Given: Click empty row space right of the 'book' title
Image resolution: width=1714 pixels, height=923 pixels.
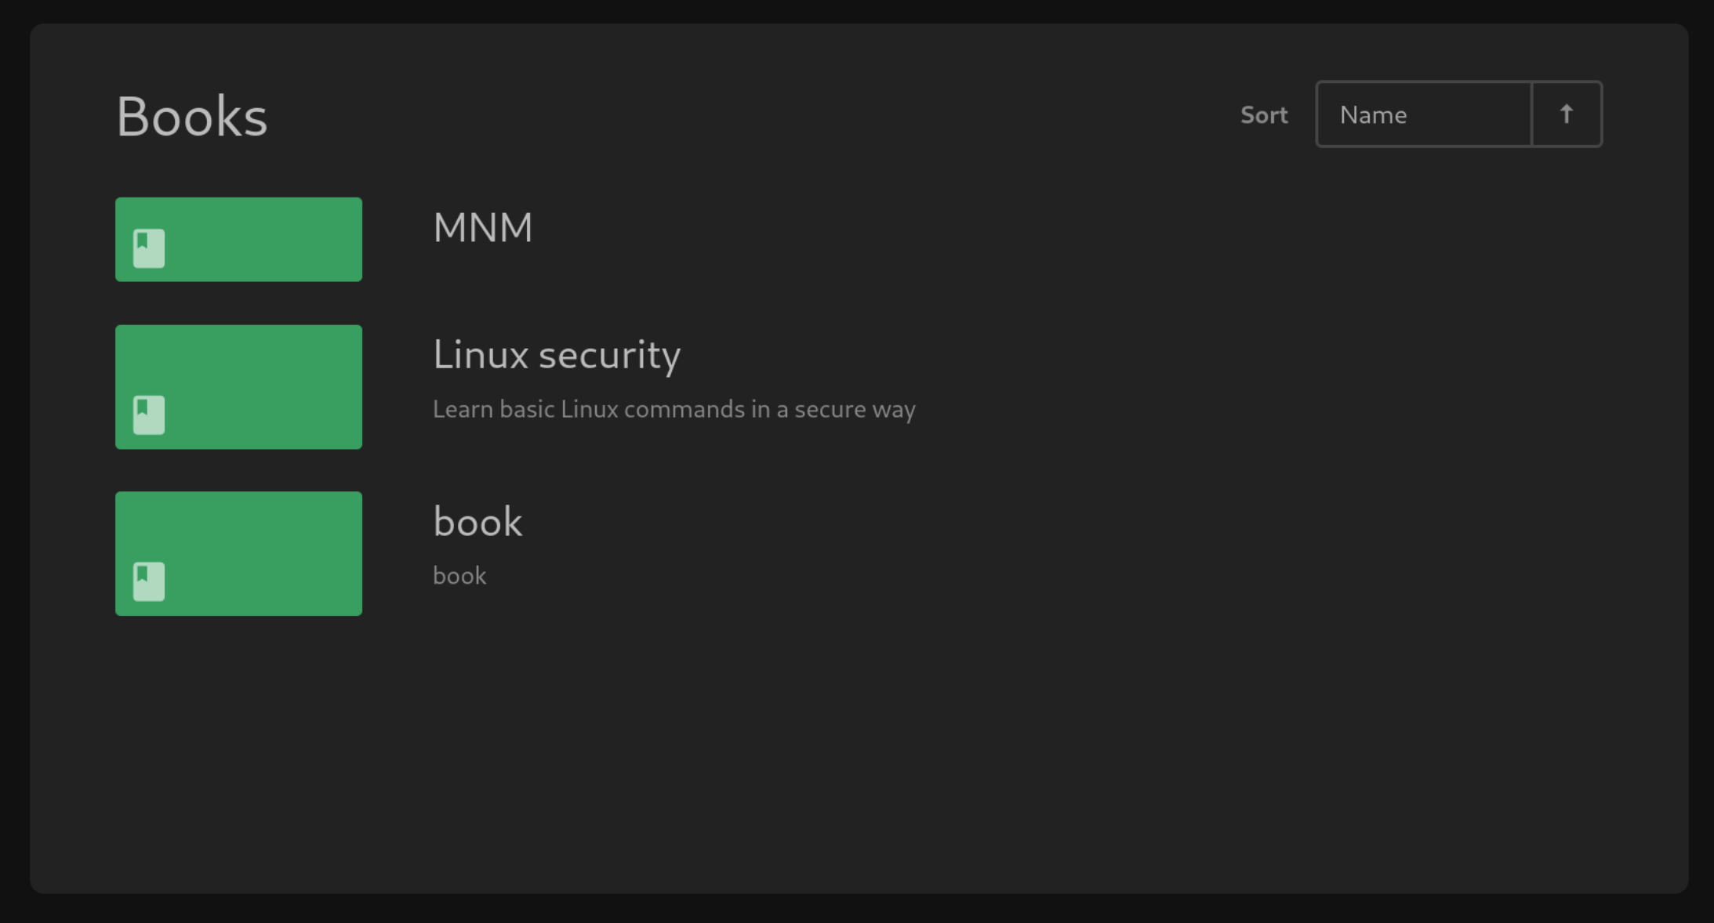Looking at the screenshot, I should coord(1019,541).
